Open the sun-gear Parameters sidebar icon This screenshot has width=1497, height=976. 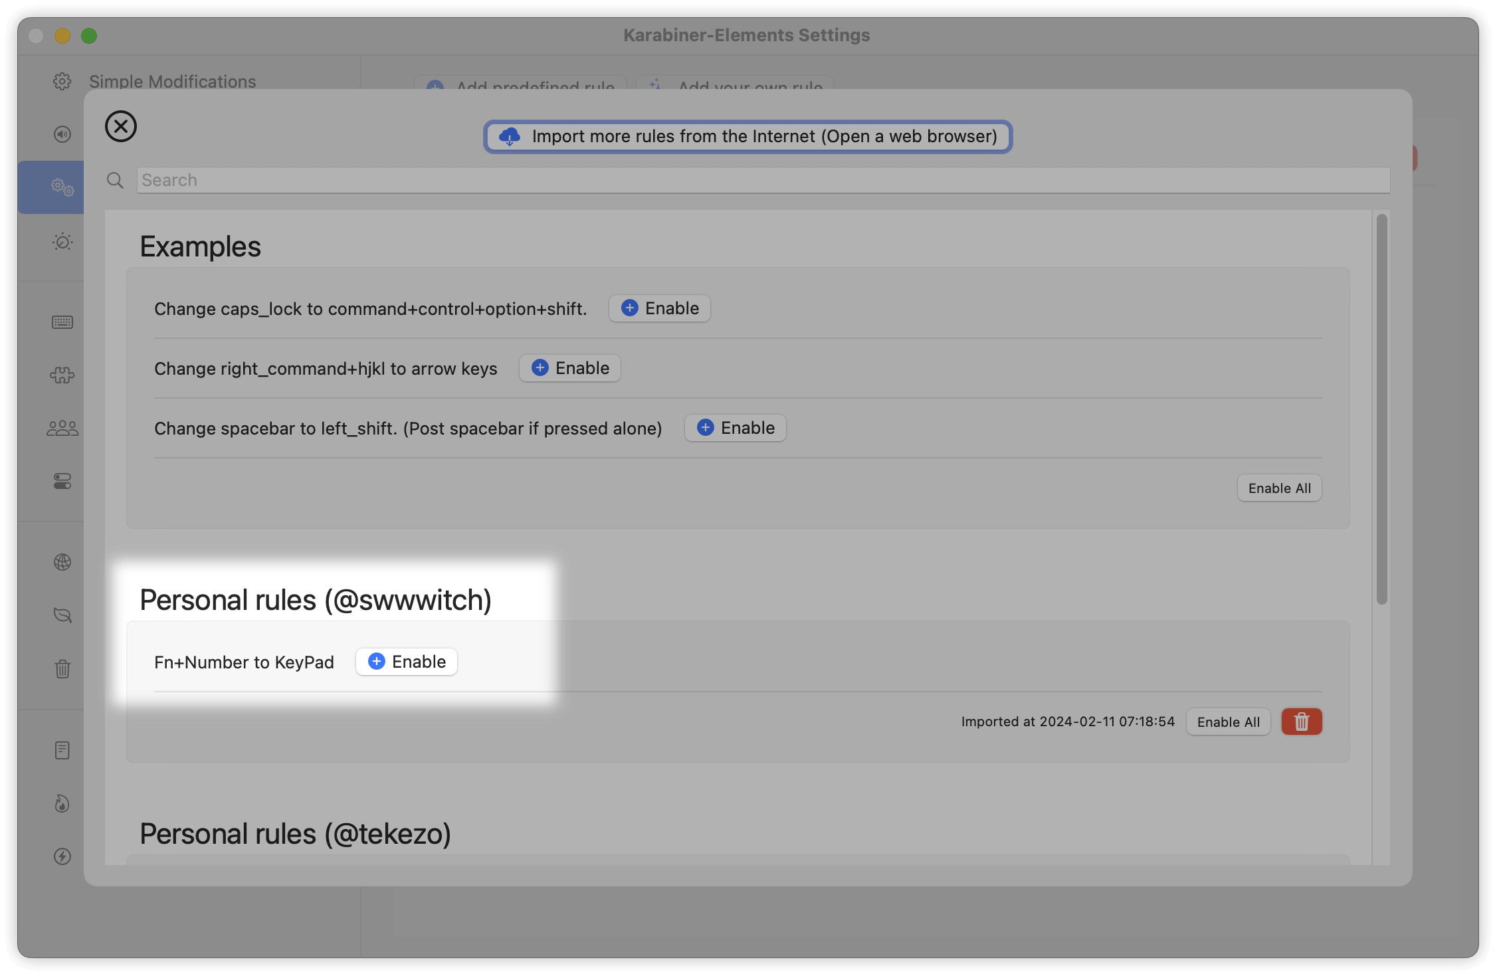[62, 242]
